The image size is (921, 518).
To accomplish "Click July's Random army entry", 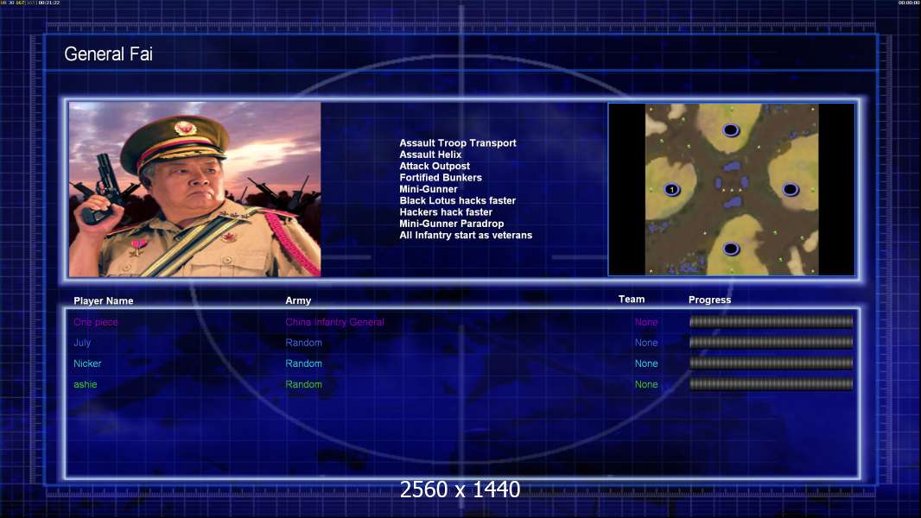I will pyautogui.click(x=303, y=343).
